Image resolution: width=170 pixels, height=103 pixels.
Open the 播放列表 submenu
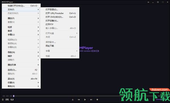tap(21, 65)
